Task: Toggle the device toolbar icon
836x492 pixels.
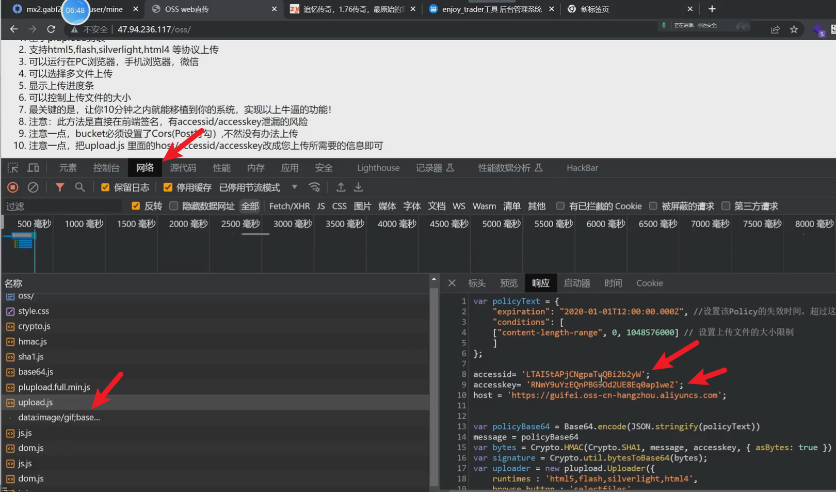Action: click(34, 168)
